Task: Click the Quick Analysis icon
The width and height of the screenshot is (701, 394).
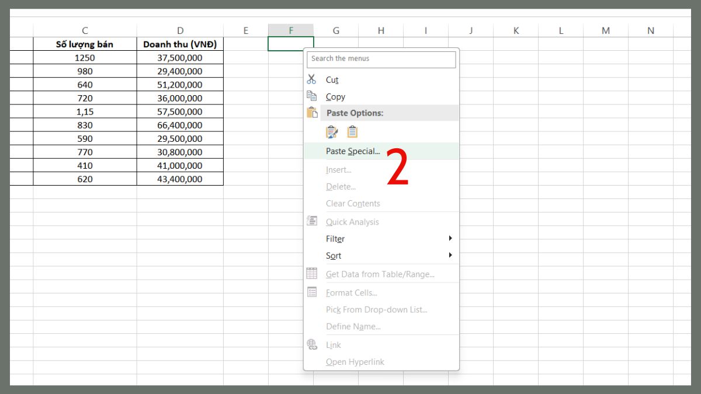Action: click(x=311, y=221)
